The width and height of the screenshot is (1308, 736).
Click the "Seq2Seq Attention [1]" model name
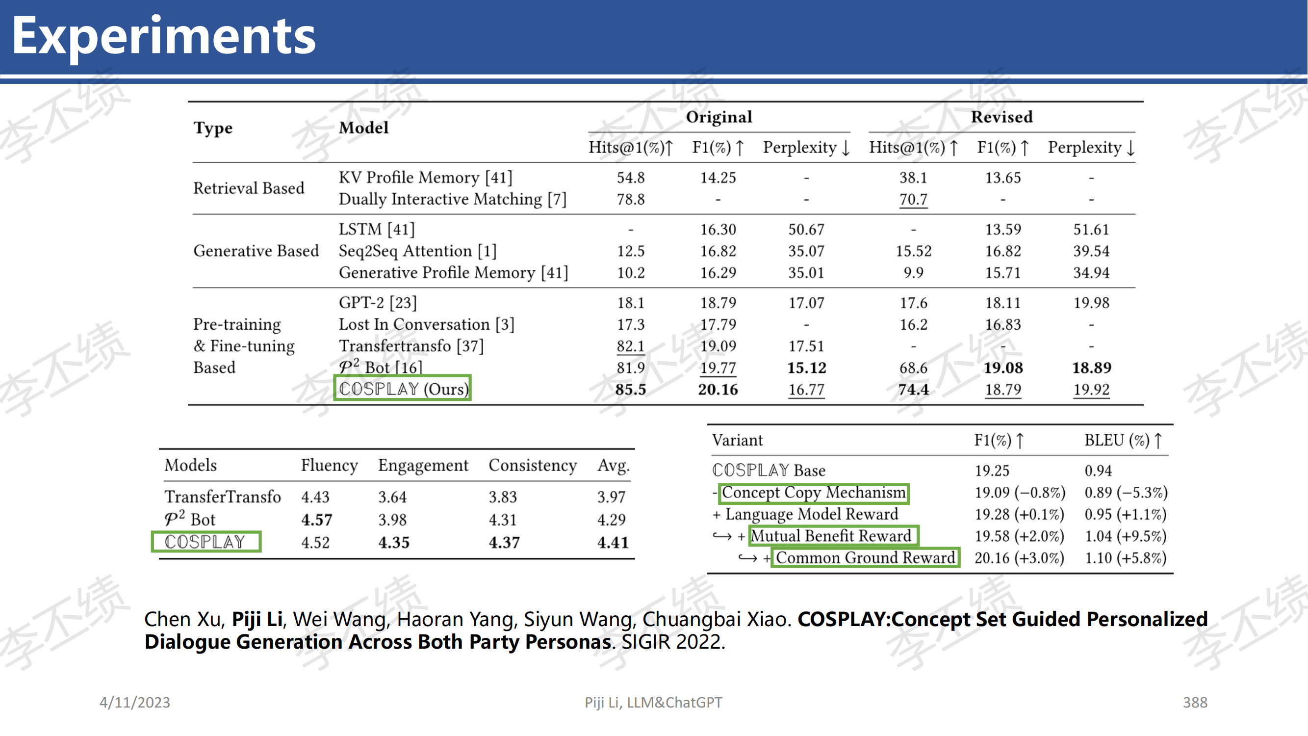pos(417,251)
